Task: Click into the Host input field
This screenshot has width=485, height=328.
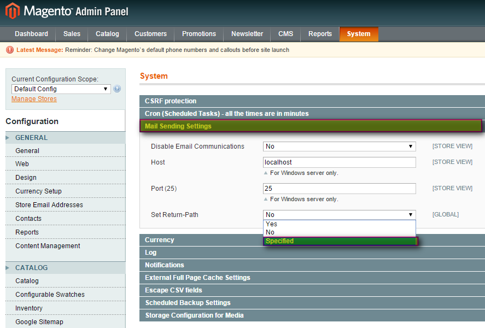Action: point(339,162)
